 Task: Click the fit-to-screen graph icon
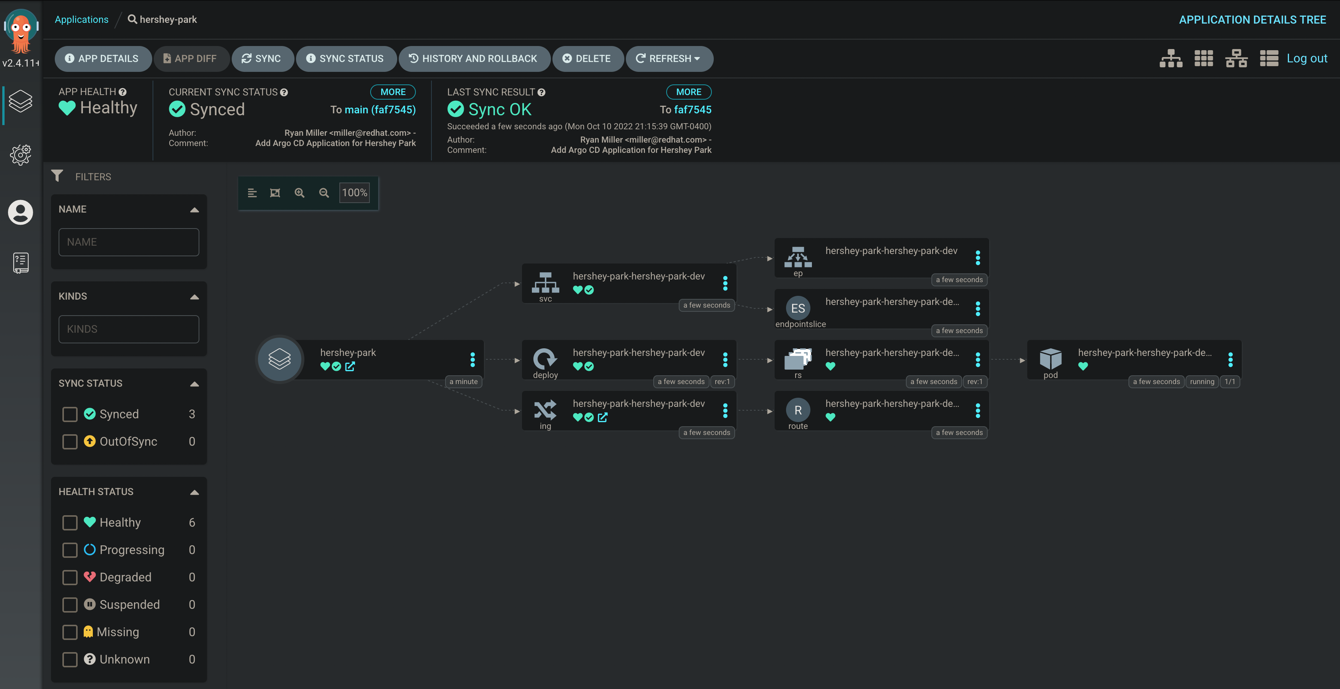point(275,193)
